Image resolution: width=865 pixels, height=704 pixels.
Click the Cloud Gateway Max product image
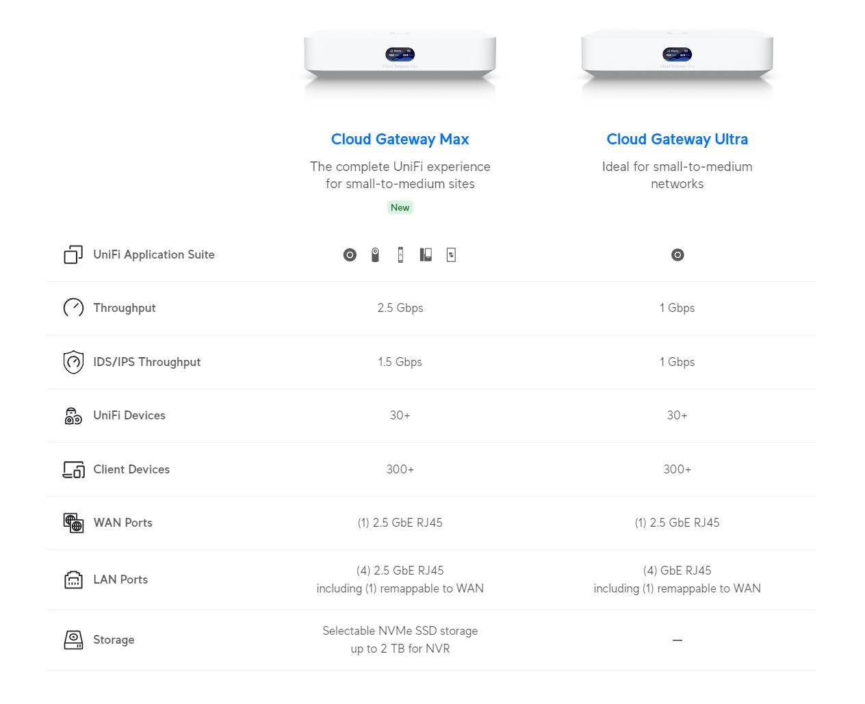click(x=400, y=57)
